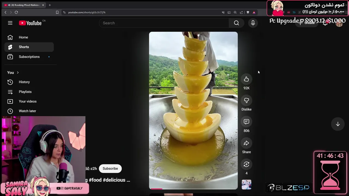Open a new browser tab
The image size is (349, 196).
click(x=50, y=5)
